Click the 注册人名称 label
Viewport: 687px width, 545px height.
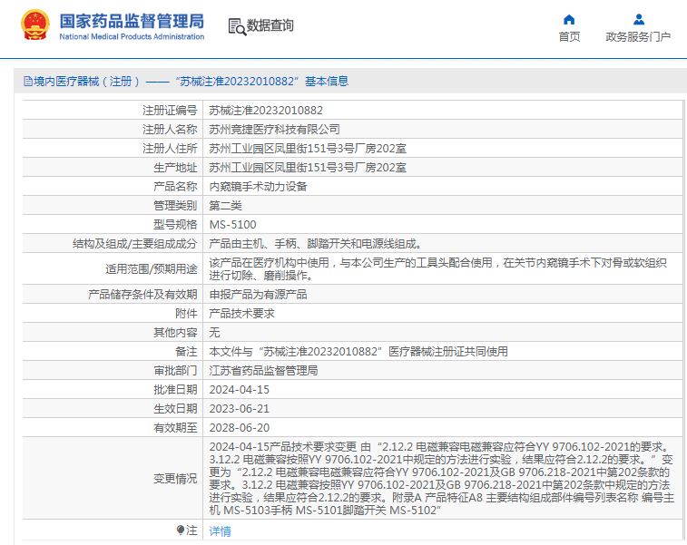click(170, 130)
